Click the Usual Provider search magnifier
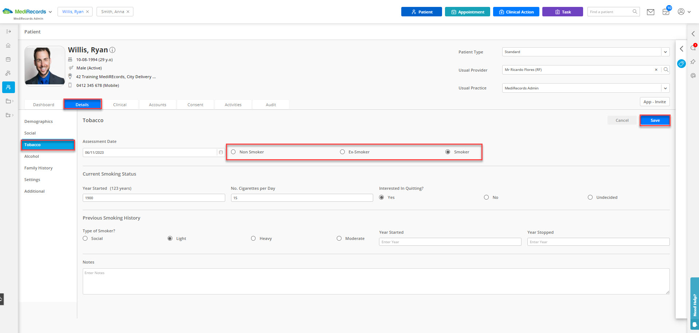 (666, 70)
